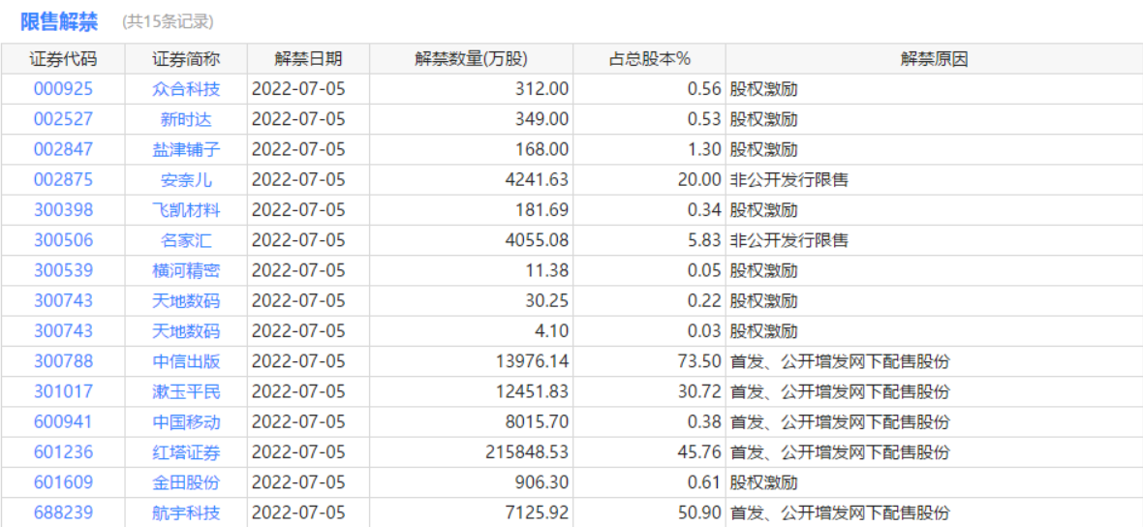Click 天地数码 in the 0.22 percent row
1143x527 pixels.
[x=186, y=301]
